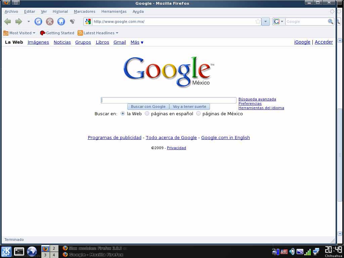Image resolution: width=344 pixels, height=258 pixels.
Task: Go to the home page icon
Action: 61,21
